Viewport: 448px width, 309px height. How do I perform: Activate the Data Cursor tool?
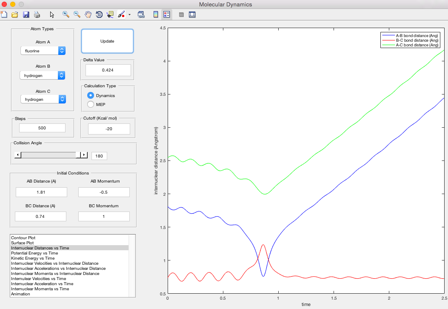click(110, 14)
